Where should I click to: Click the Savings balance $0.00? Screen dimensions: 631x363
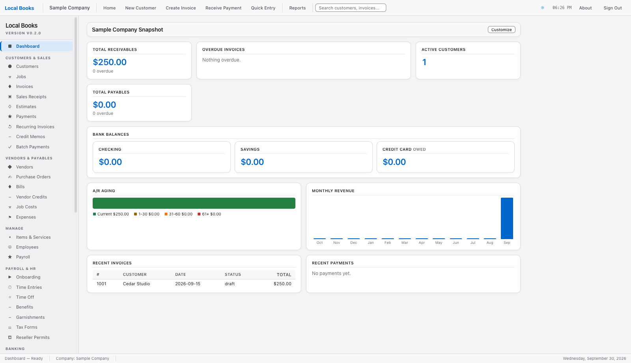pos(252,162)
